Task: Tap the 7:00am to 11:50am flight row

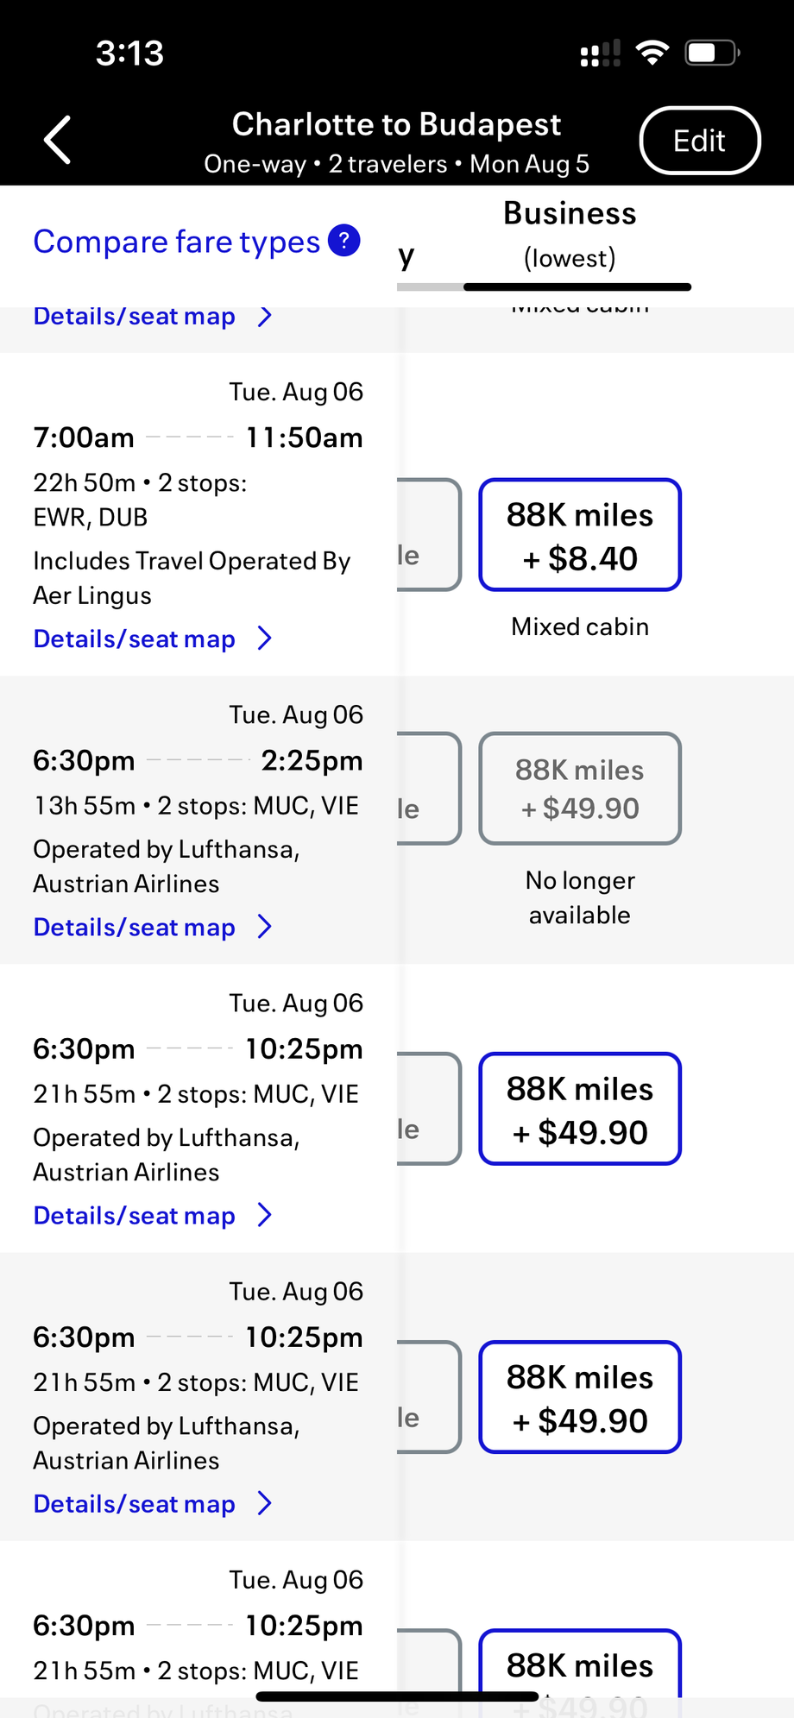Action: (x=198, y=437)
